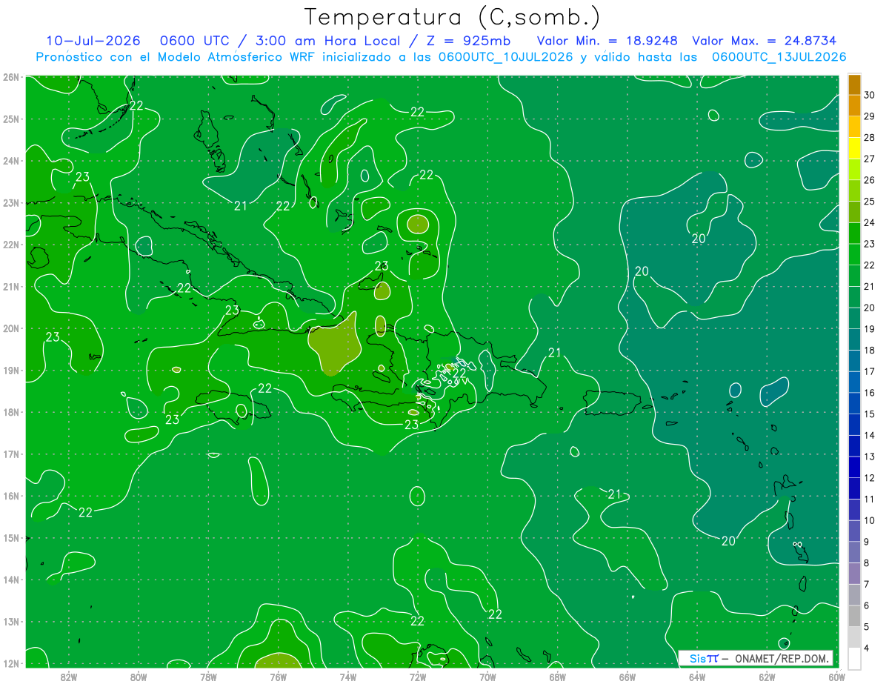The height and width of the screenshot is (687, 889).
Task: Click the '68W' longitude axis label
Action: tap(557, 676)
